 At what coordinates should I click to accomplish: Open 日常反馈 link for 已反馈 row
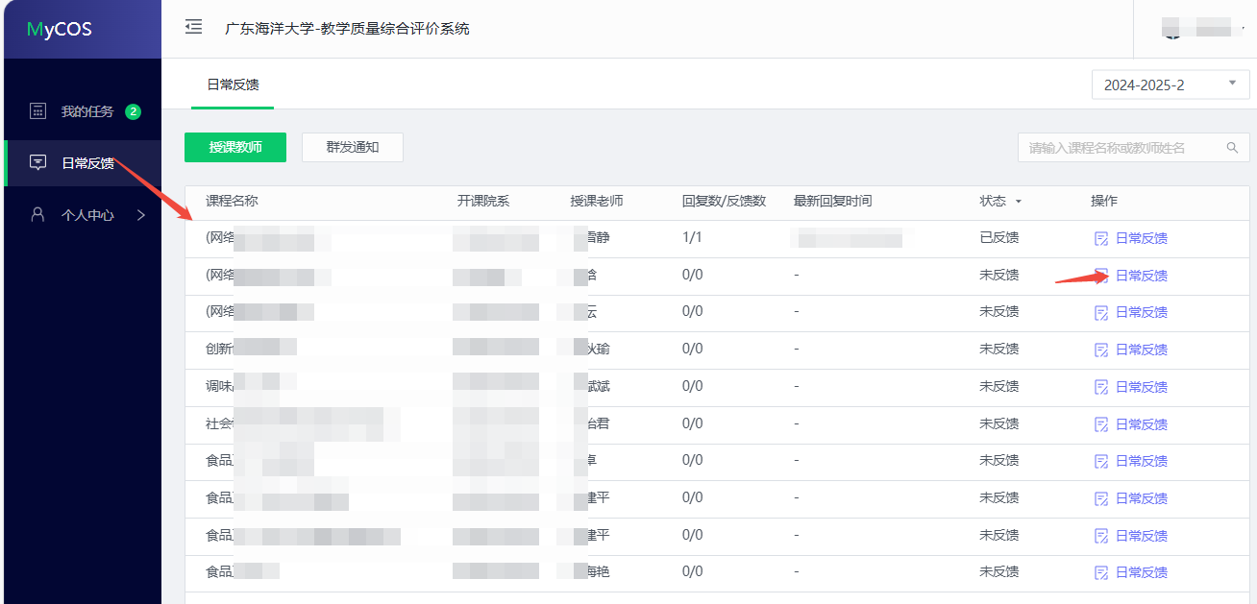pos(1141,238)
